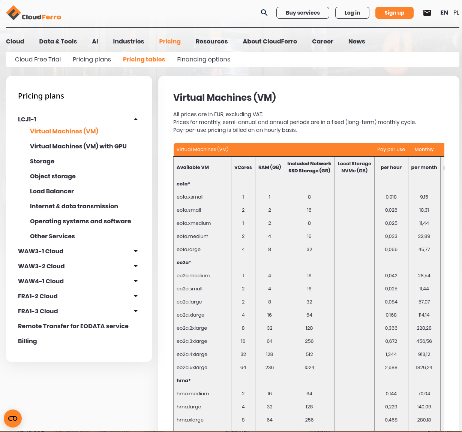
Task: Select Virtual Machines (VM) in sidebar
Action: coord(64,131)
